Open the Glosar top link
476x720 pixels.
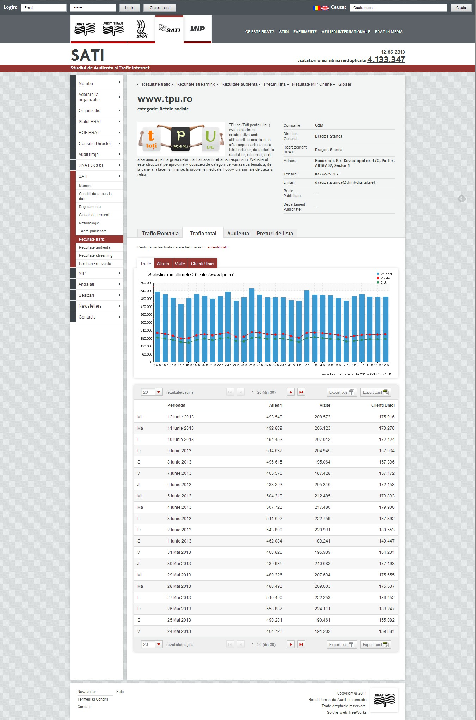click(345, 84)
